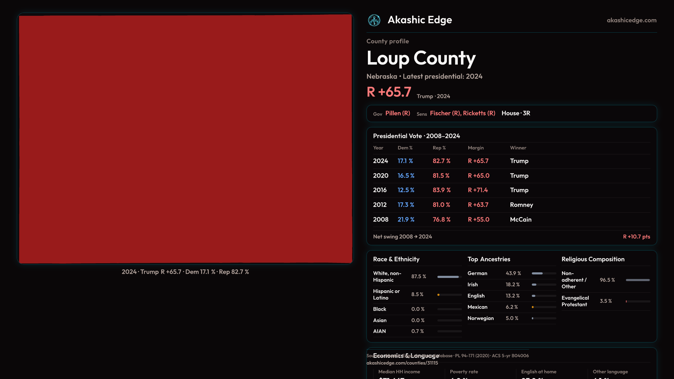Click the R +10.7 pts net swing value
Image resolution: width=674 pixels, height=379 pixels.
[636, 237]
